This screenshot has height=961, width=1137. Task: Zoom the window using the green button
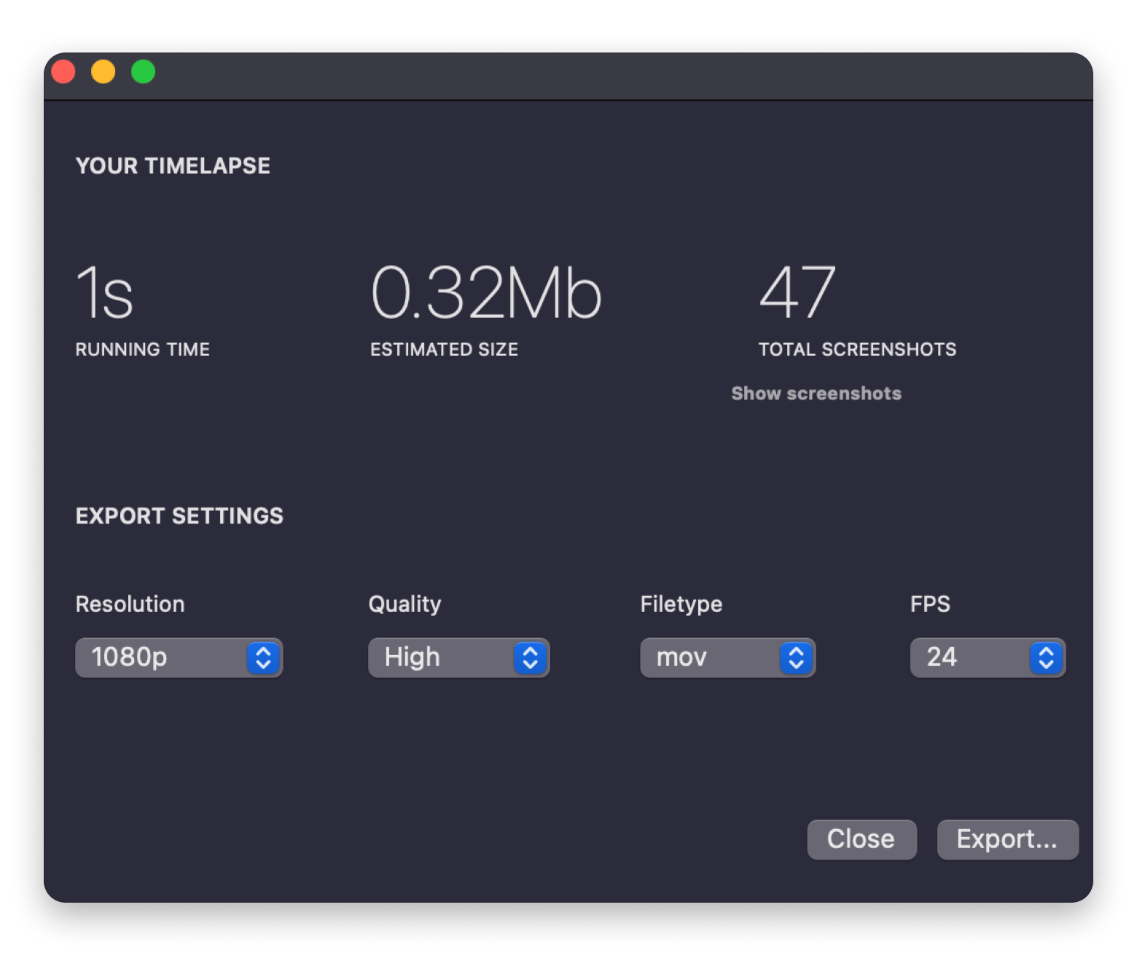point(144,71)
